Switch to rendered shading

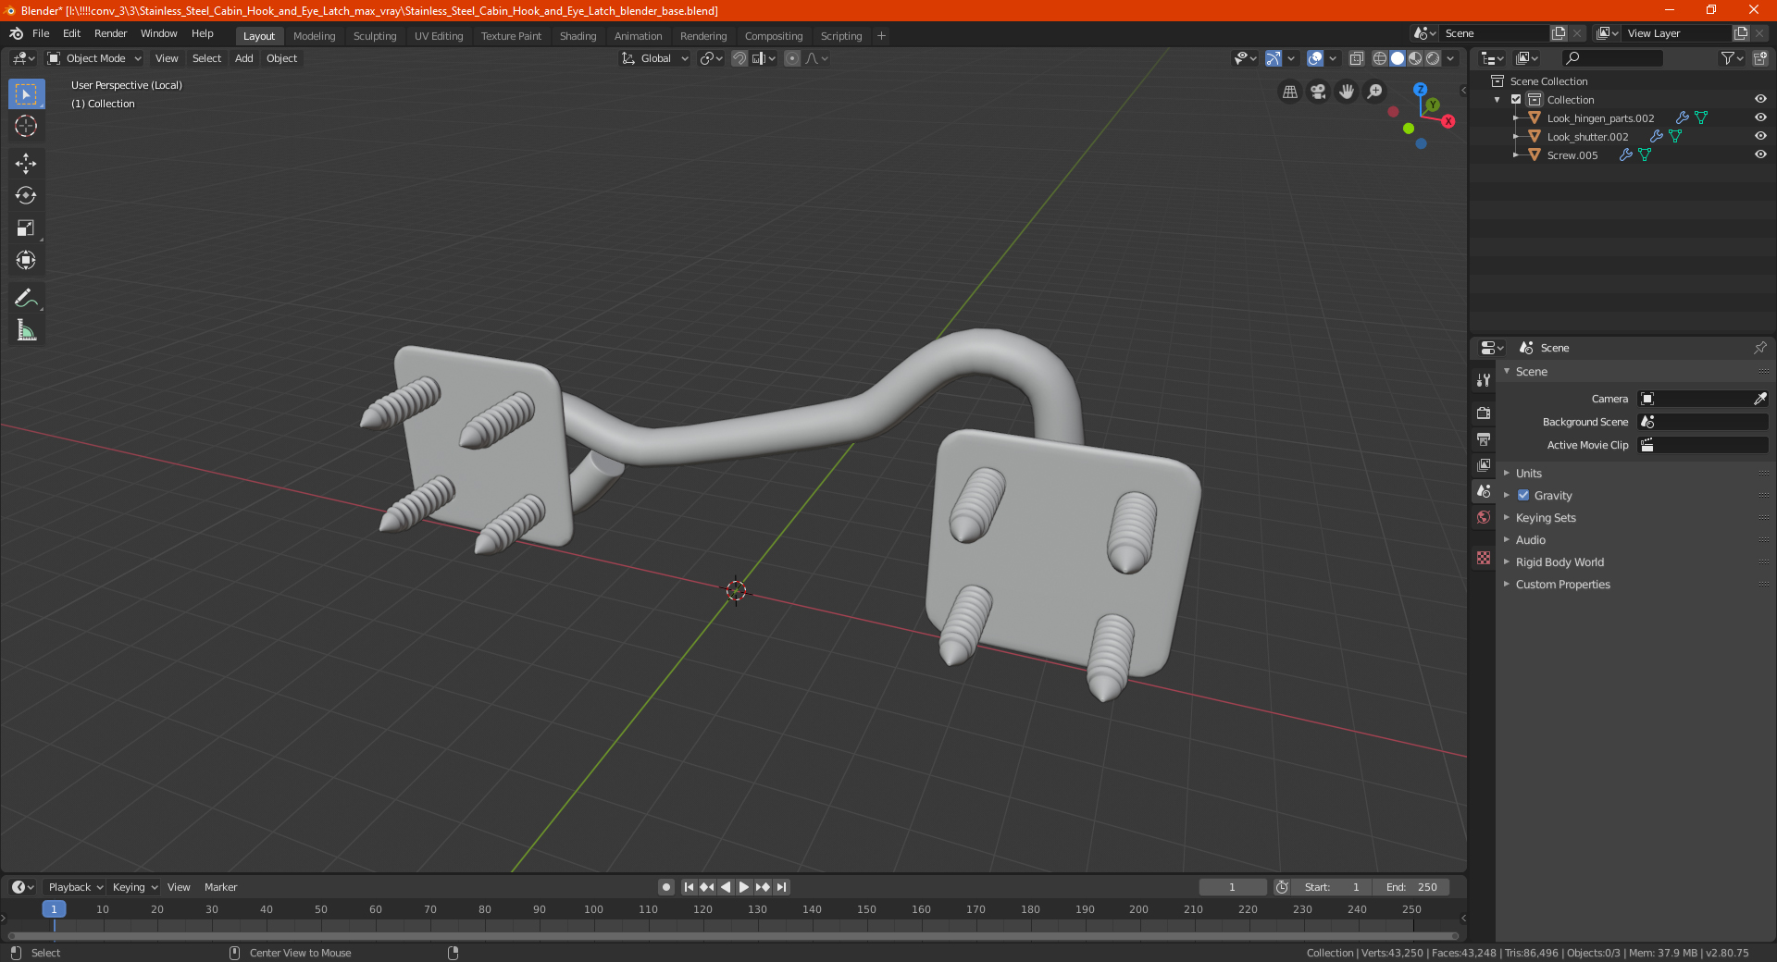(1433, 58)
